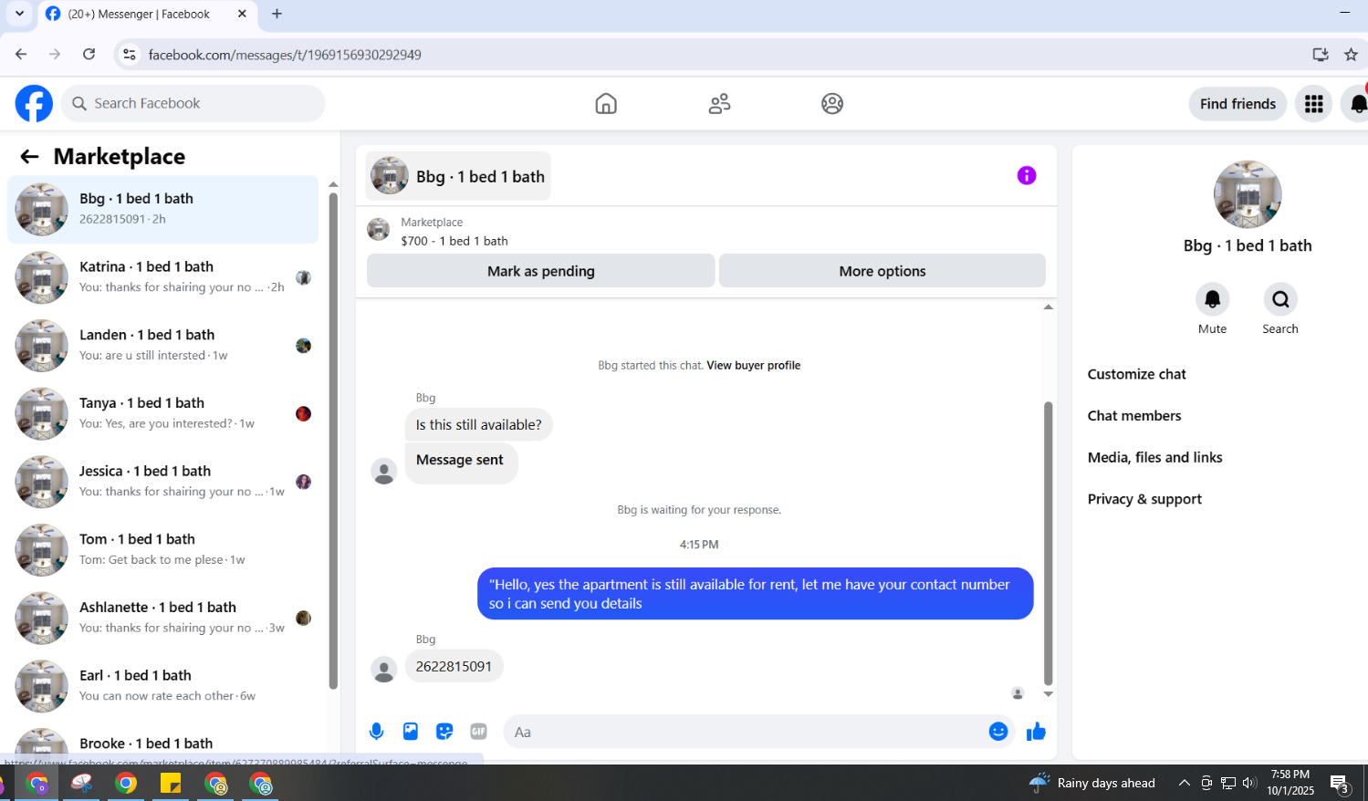Open the Rainy days ahead weather widget
Screen dimensions: 1368x801
tap(1091, 783)
